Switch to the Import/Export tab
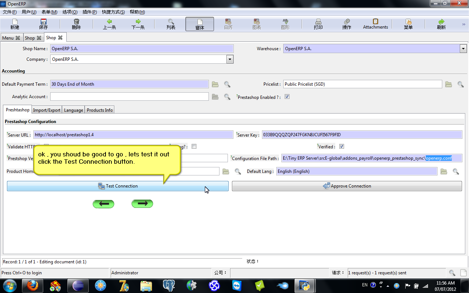Screen dimensions: 469x293 [x=47, y=110]
